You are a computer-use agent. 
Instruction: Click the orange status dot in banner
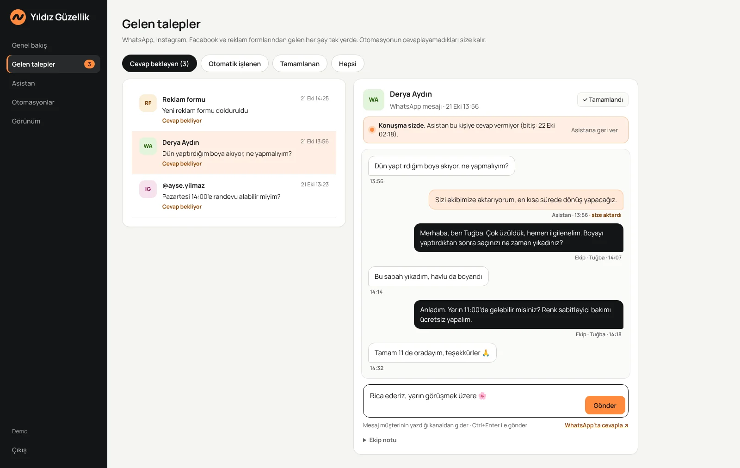(372, 130)
